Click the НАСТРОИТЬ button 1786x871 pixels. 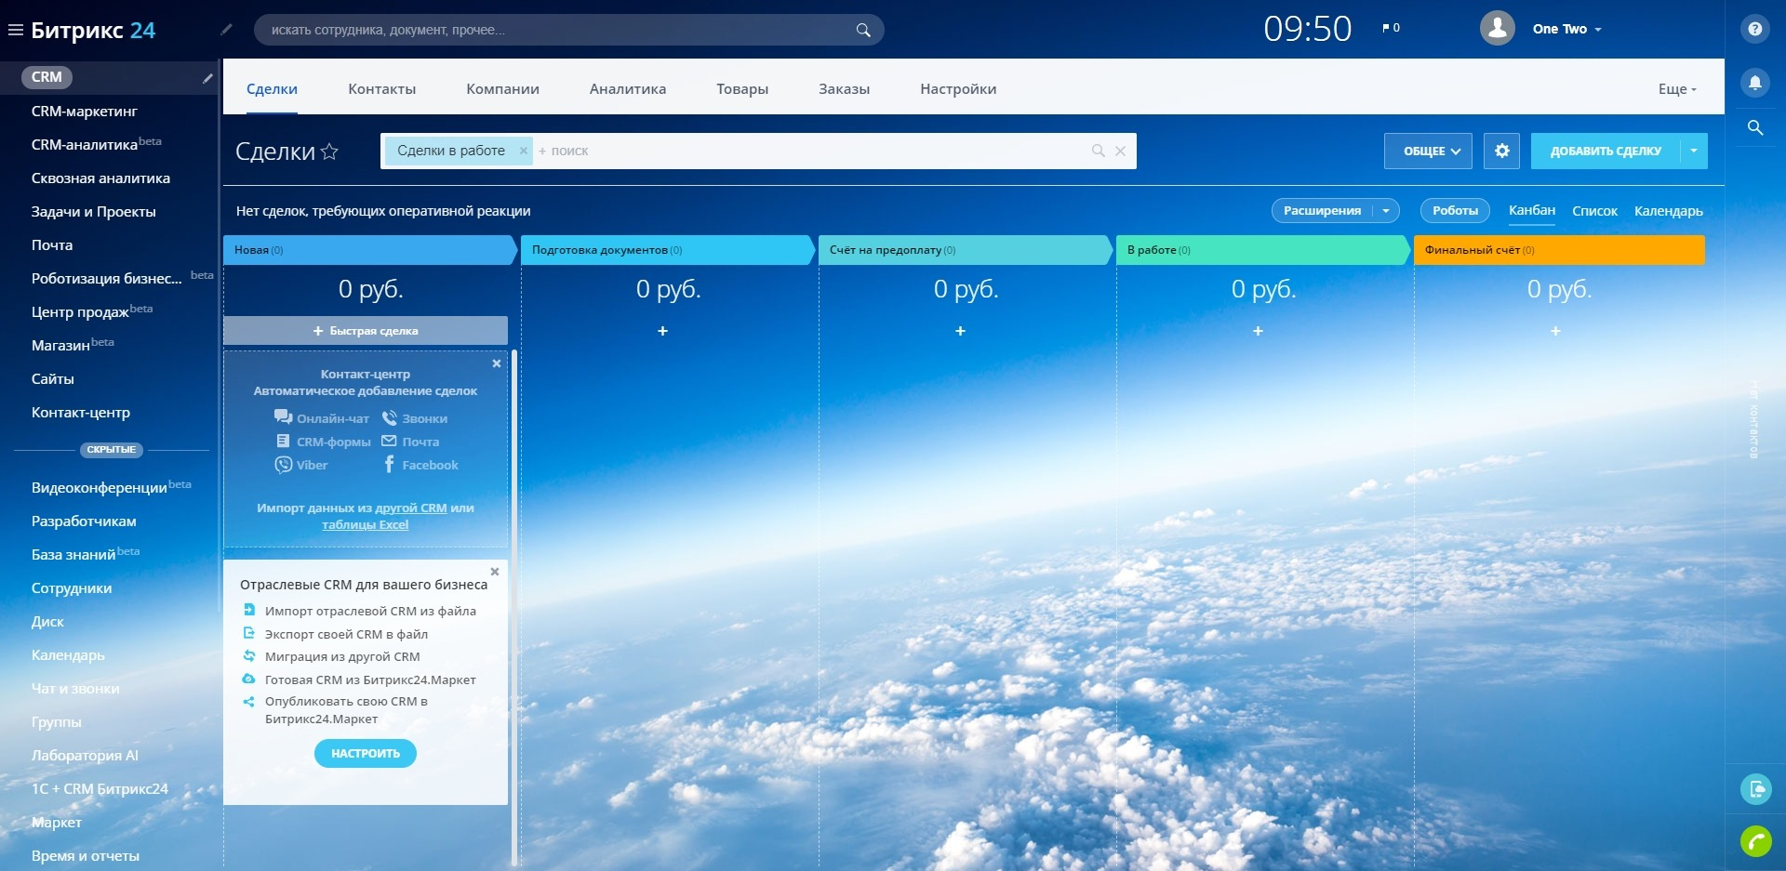[x=366, y=753]
